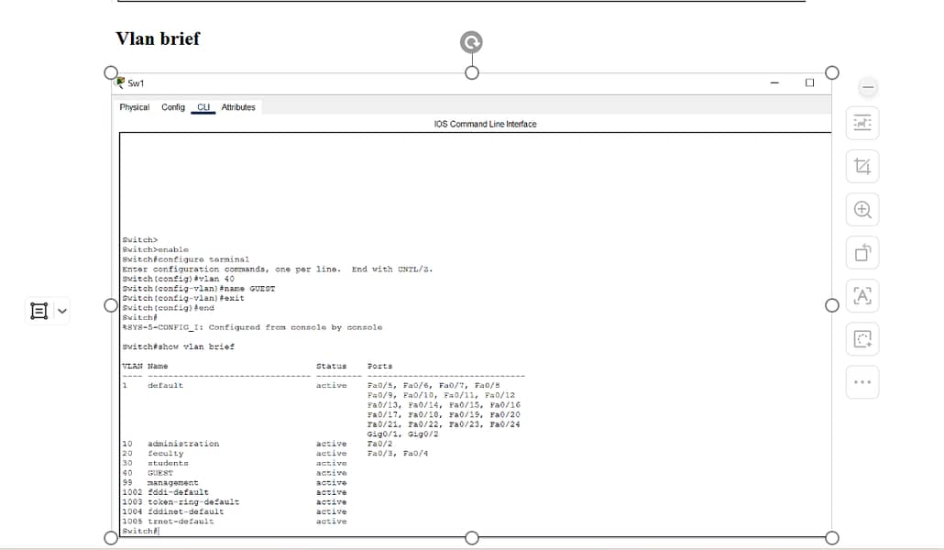
Task: Click the "Switch#configure terminal" line
Action: tap(185, 259)
